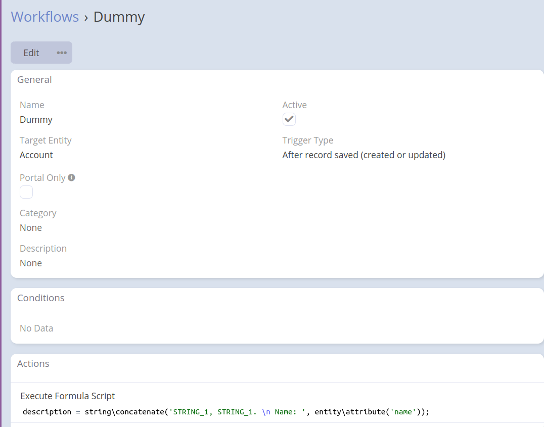Image resolution: width=544 pixels, height=427 pixels.
Task: Toggle the Portal Only checkbox
Action: click(x=26, y=192)
